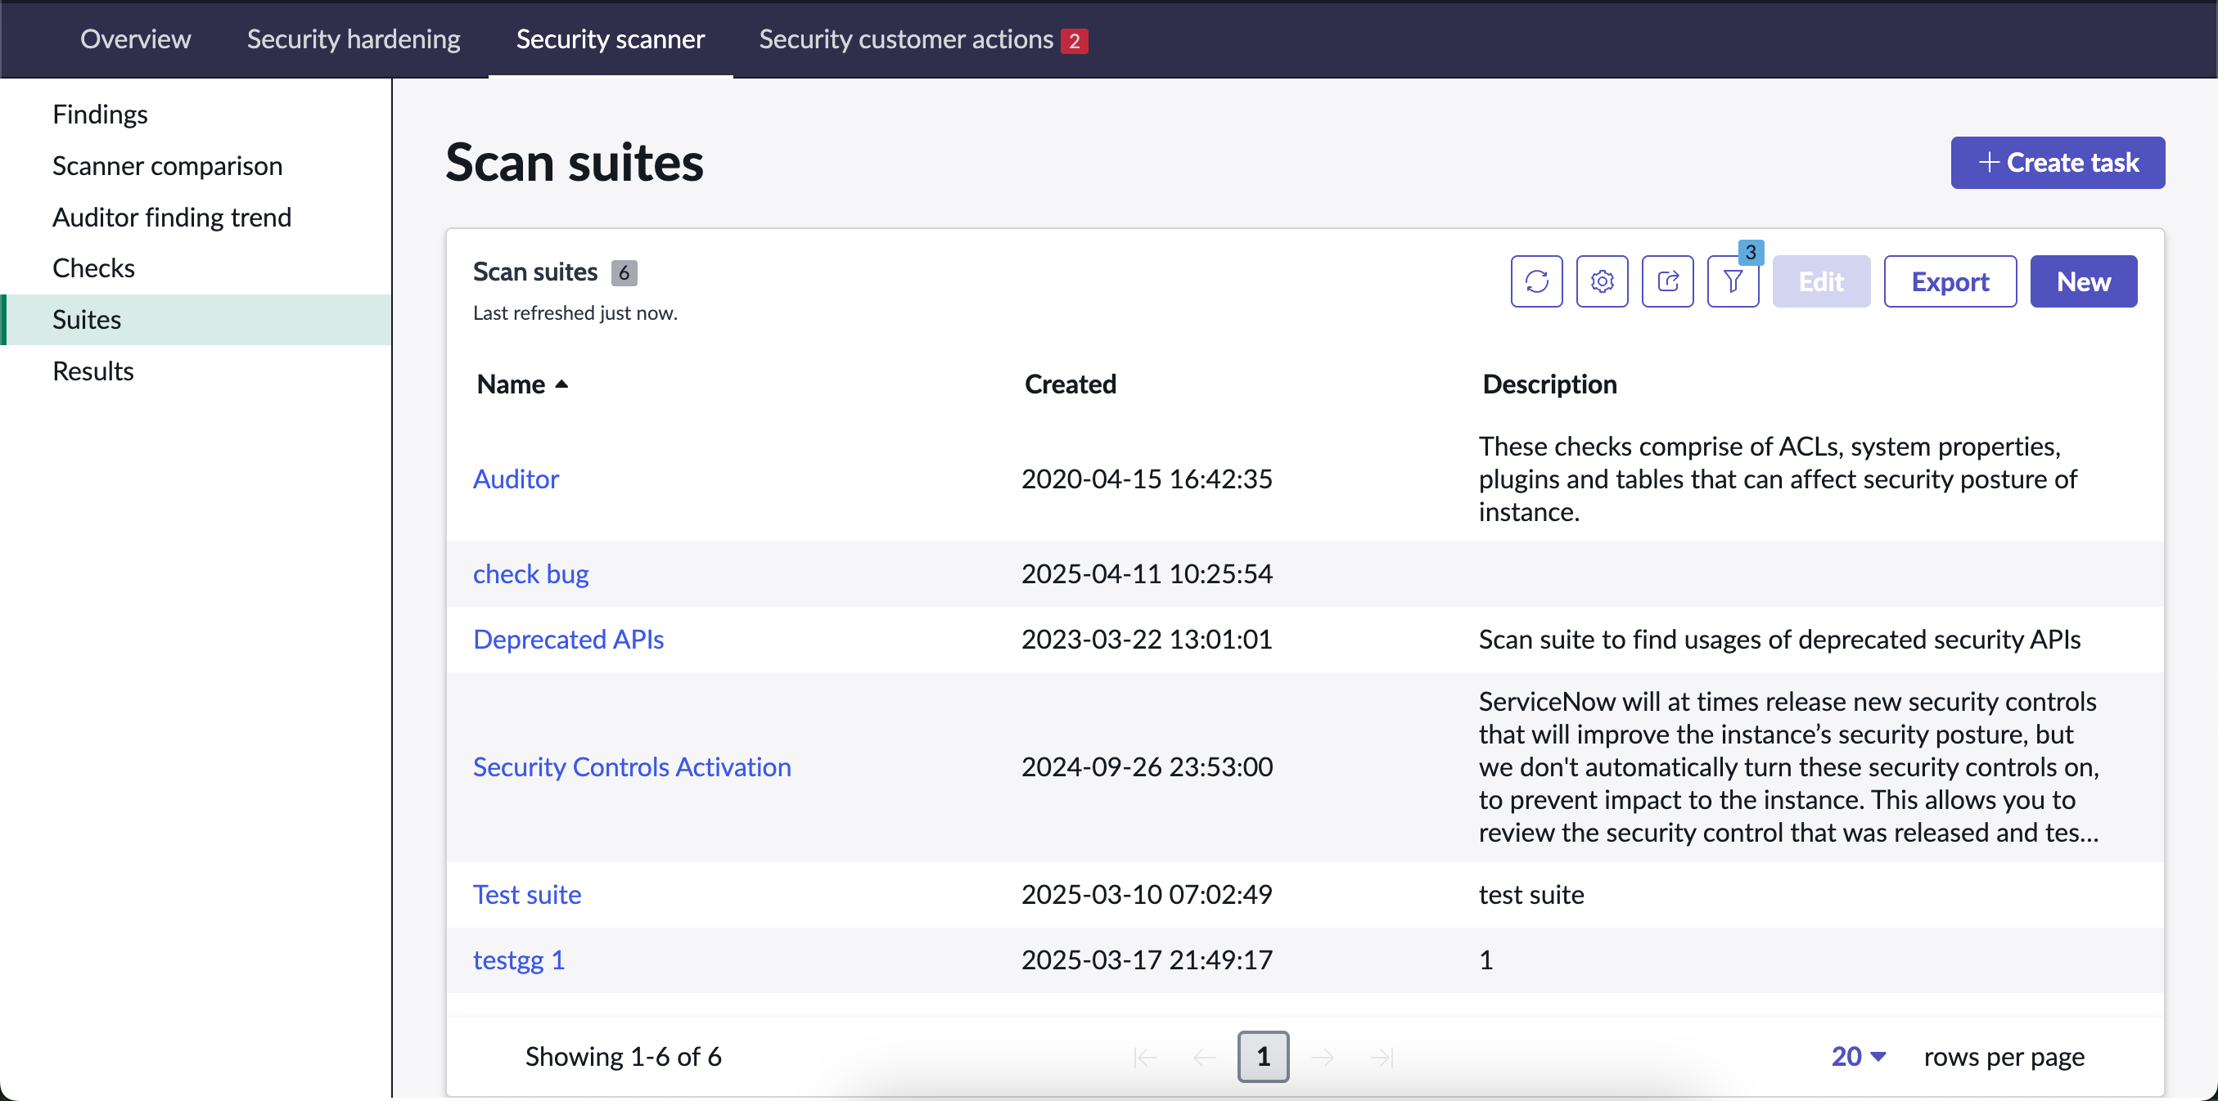The image size is (2218, 1101).
Task: Click the Created column header
Action: pyautogui.click(x=1071, y=384)
